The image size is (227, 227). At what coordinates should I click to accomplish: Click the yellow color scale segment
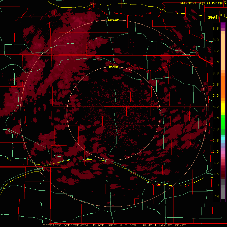pos(223,108)
